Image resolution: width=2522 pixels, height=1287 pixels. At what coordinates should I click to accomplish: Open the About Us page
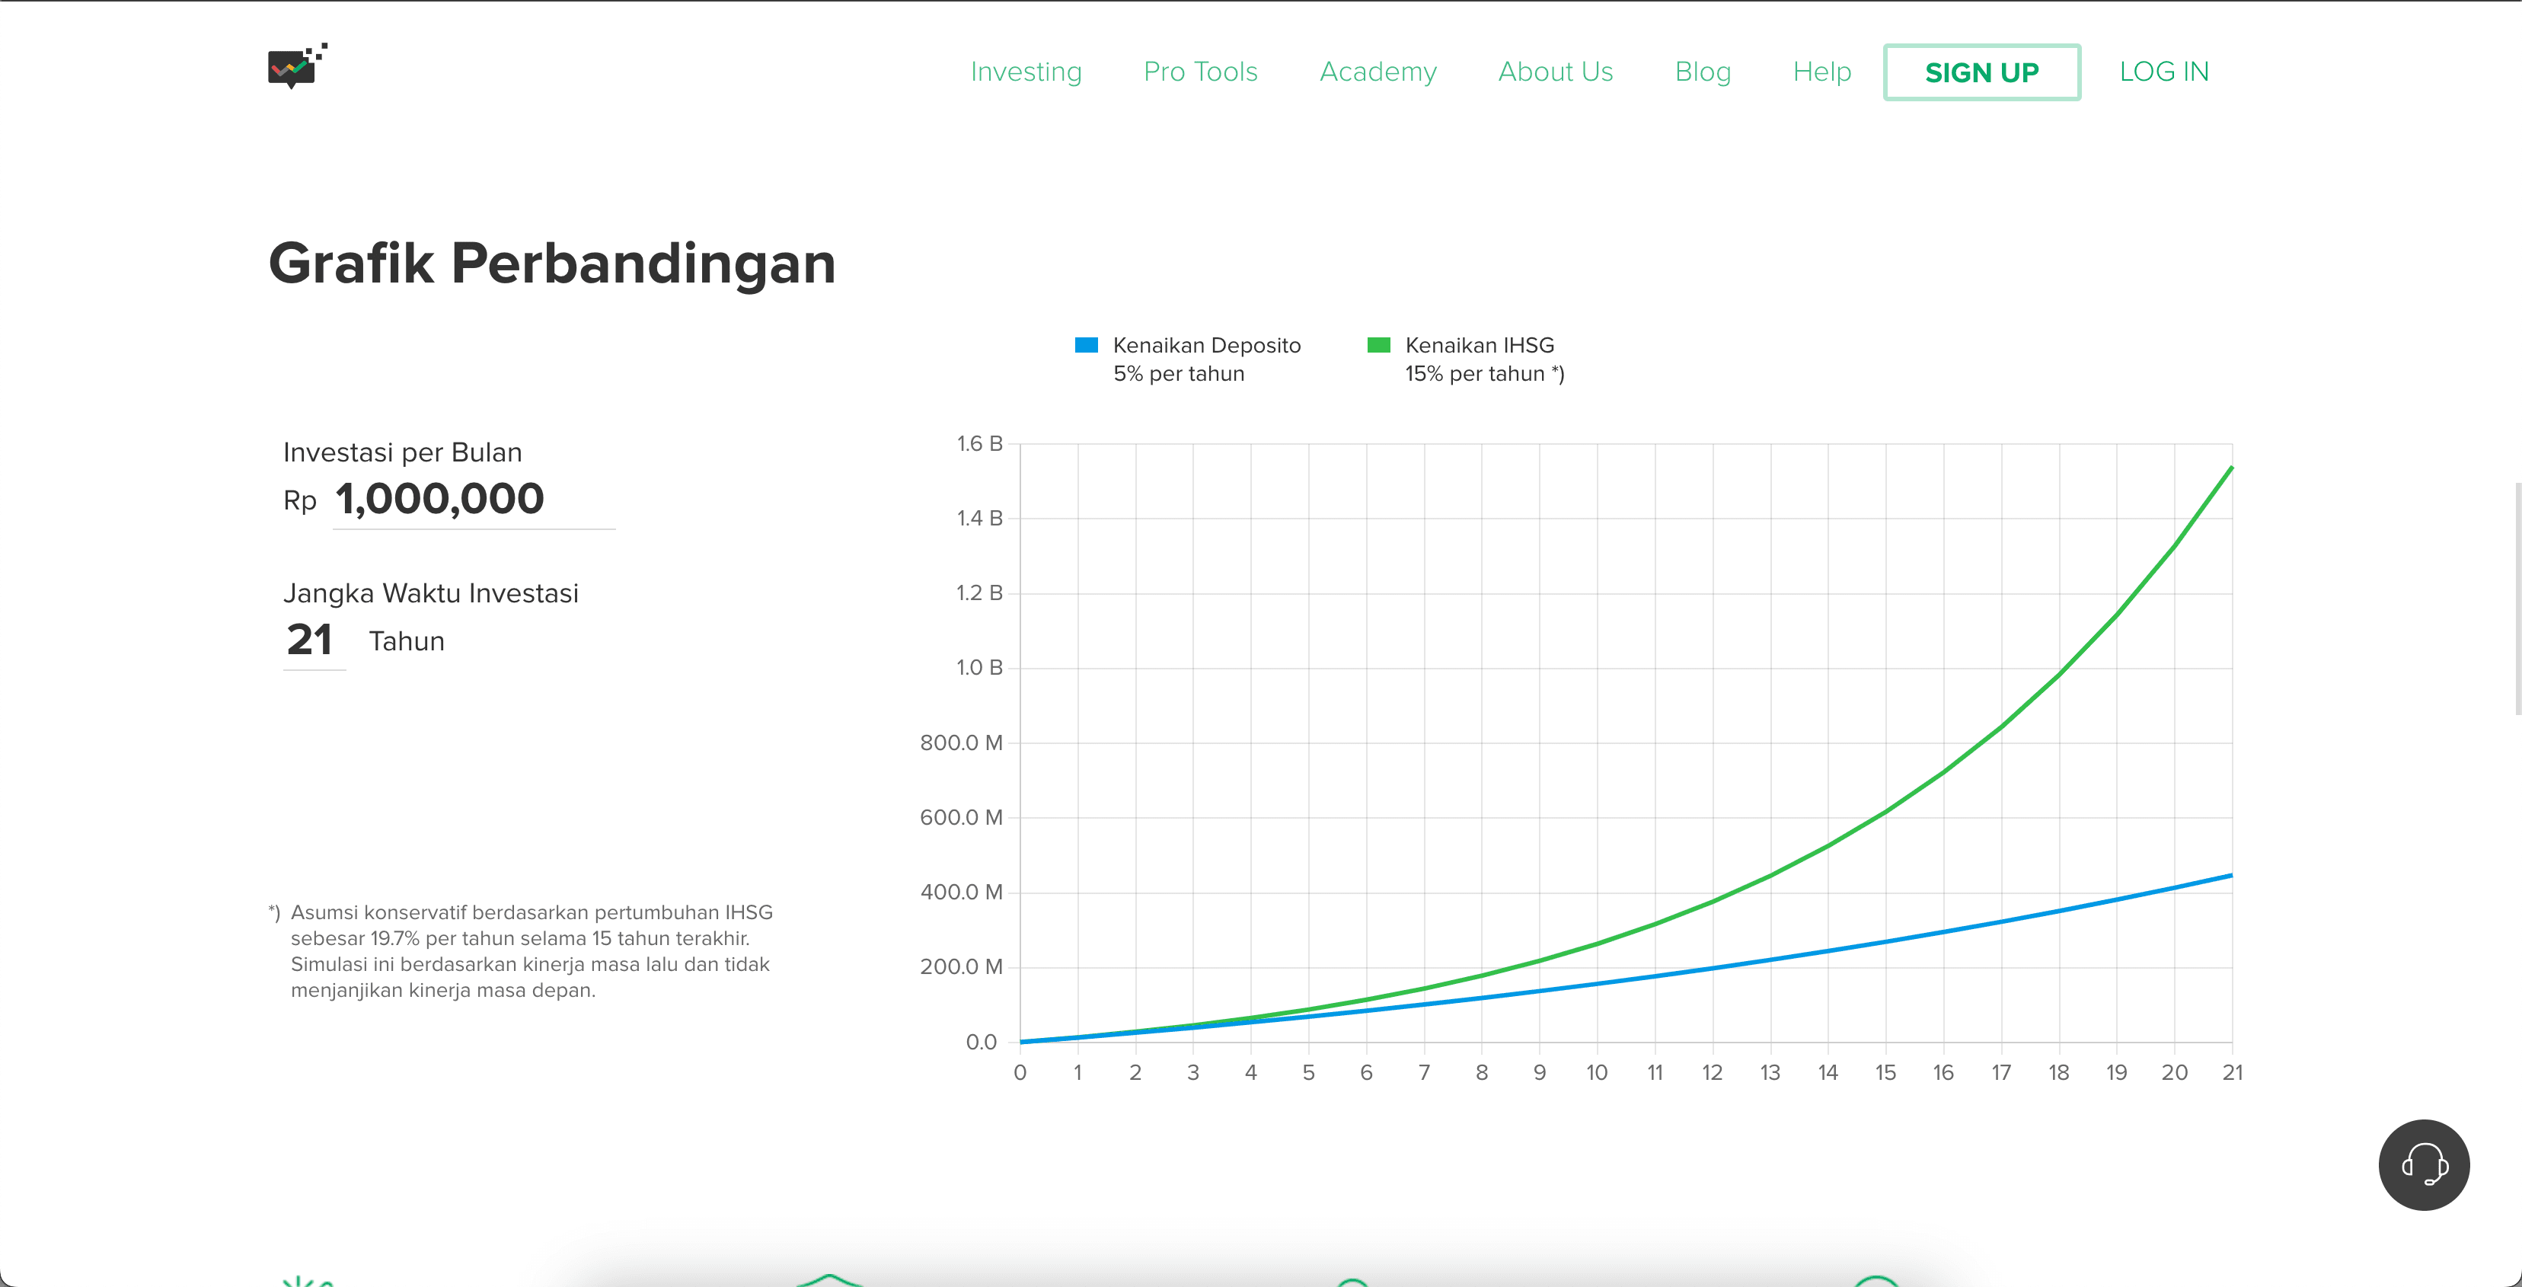tap(1555, 72)
